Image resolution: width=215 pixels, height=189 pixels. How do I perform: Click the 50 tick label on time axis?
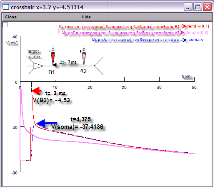[x=194, y=88]
